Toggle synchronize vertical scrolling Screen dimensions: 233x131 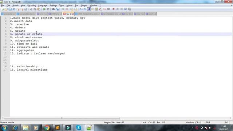click(x=72, y=9)
